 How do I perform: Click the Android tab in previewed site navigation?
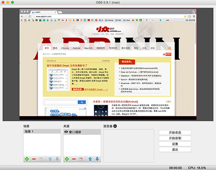76,48
